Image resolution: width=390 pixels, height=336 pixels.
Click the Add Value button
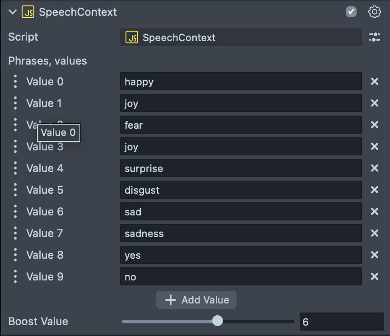(x=196, y=300)
